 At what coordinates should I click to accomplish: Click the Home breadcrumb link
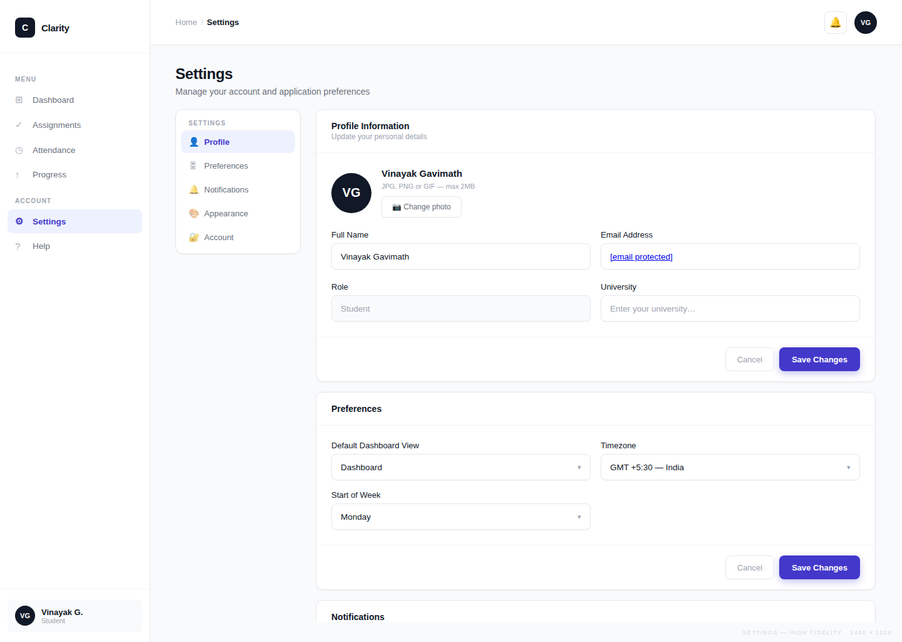click(x=186, y=23)
